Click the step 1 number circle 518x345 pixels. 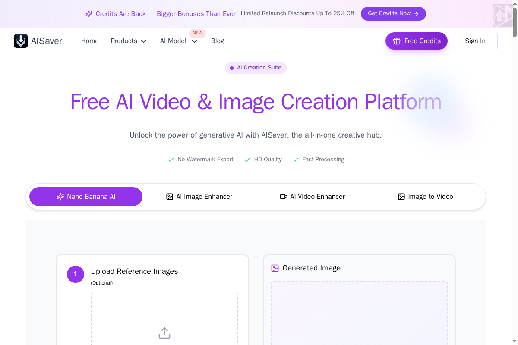pyautogui.click(x=76, y=274)
